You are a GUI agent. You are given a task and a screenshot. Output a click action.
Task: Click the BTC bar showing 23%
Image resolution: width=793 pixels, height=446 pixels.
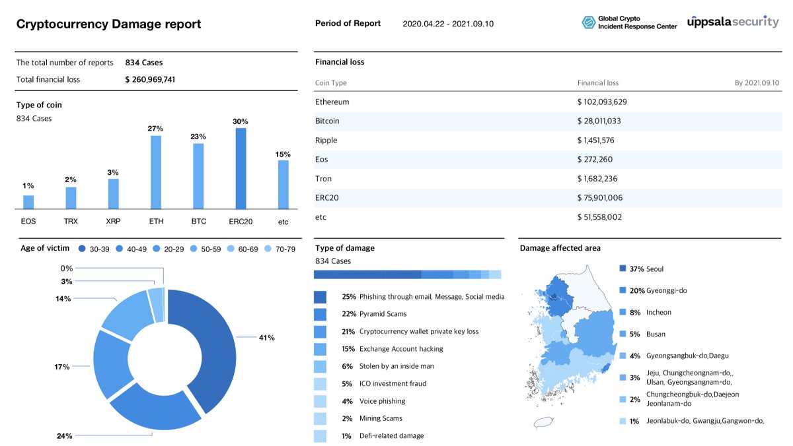pos(198,176)
